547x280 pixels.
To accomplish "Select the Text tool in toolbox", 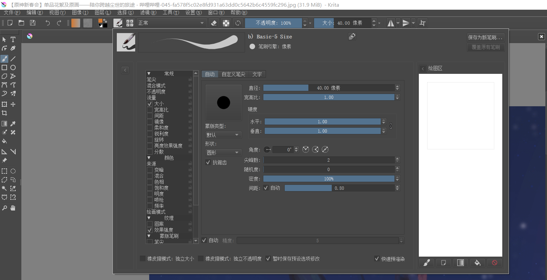I will click(13, 39).
